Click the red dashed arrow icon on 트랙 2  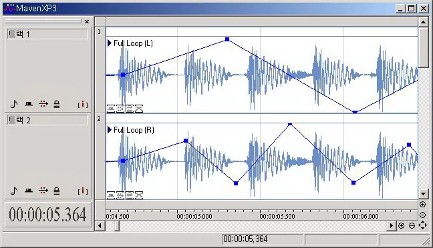[43, 191]
